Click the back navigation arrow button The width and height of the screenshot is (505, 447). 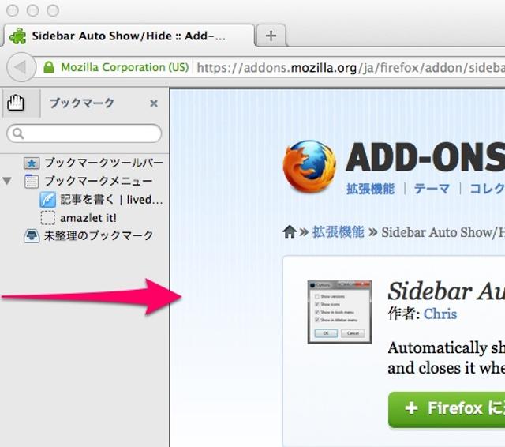(x=21, y=67)
